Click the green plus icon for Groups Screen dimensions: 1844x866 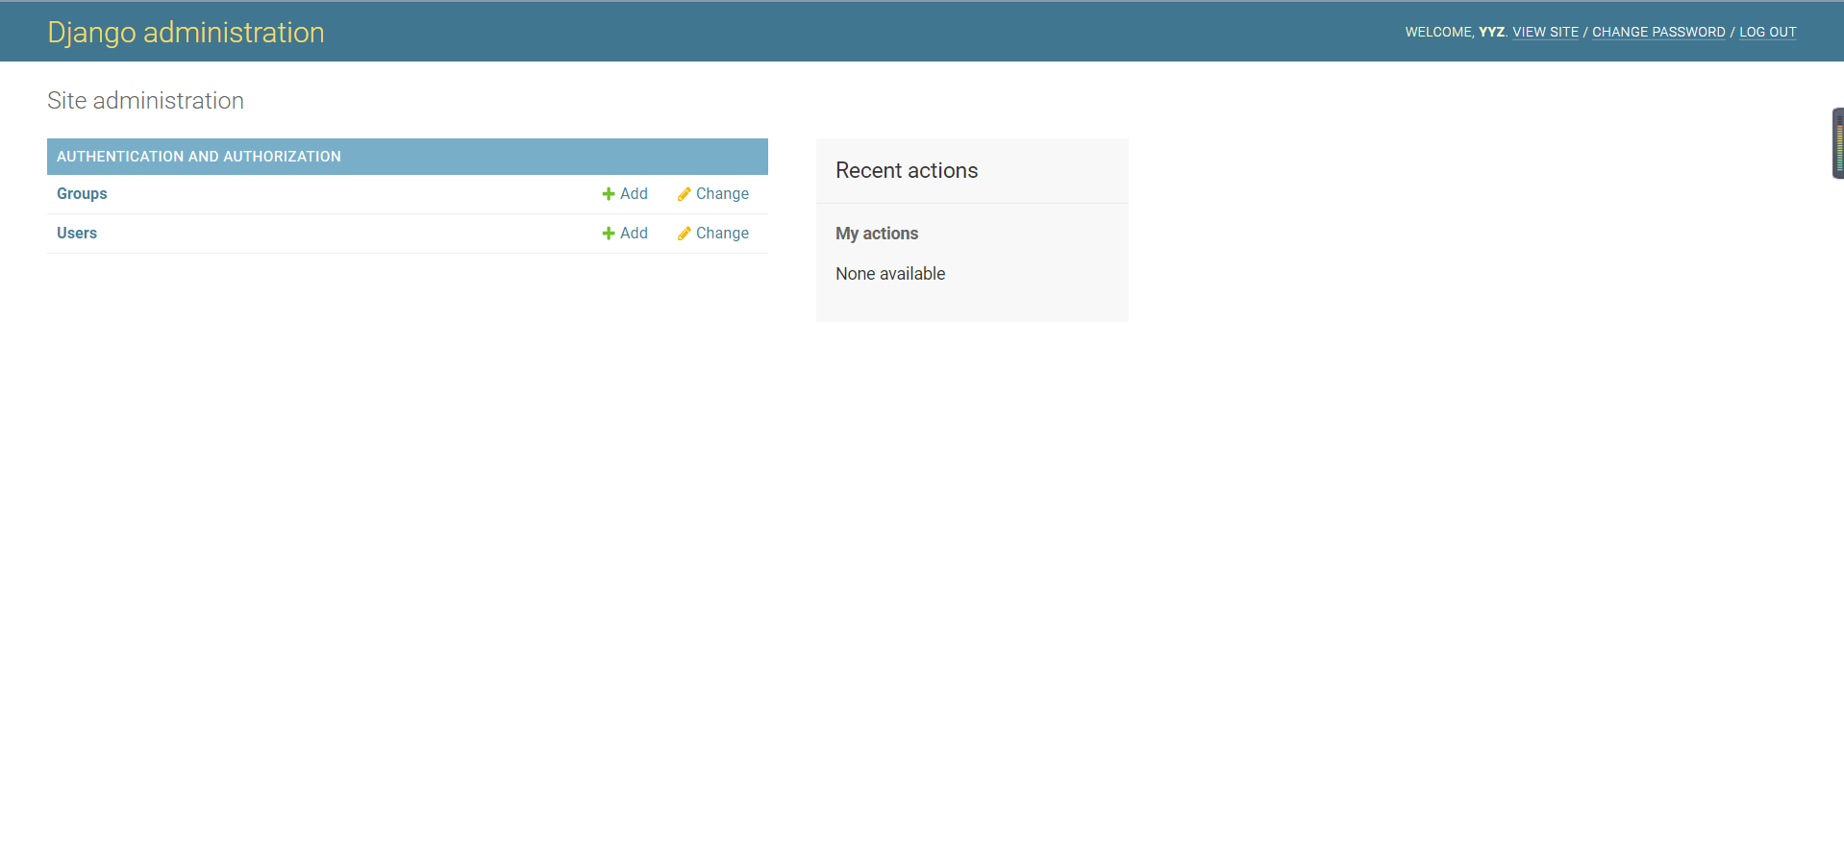tap(608, 194)
